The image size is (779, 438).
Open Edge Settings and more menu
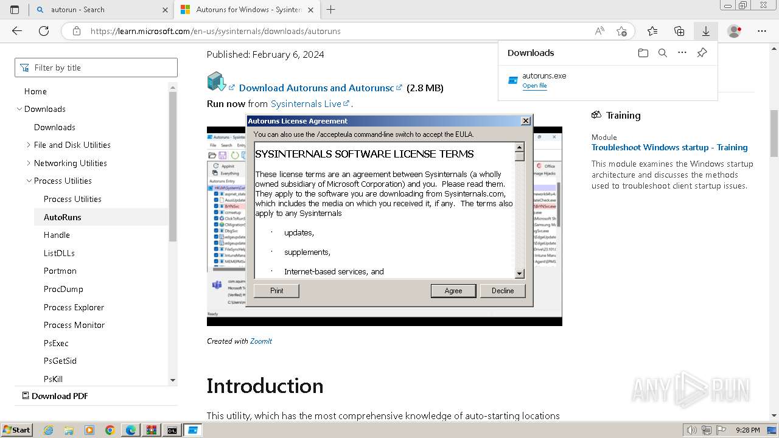pyautogui.click(x=761, y=31)
